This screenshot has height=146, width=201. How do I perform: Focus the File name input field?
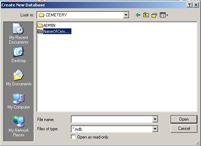pyautogui.click(x=112, y=119)
